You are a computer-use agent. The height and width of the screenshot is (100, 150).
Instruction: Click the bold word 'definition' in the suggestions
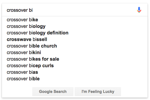[x=58, y=33]
